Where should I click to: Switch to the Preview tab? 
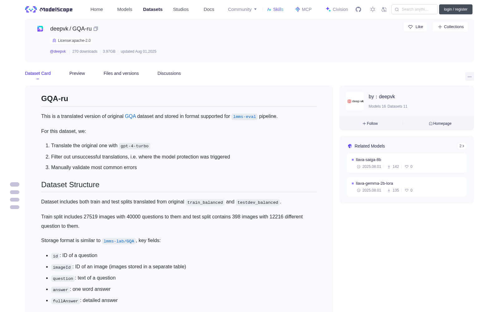point(77,73)
